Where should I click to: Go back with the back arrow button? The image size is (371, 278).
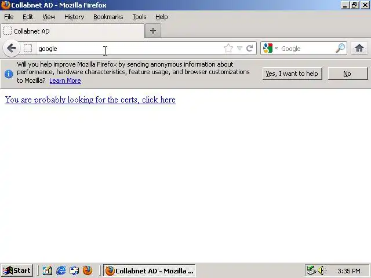coord(11,48)
